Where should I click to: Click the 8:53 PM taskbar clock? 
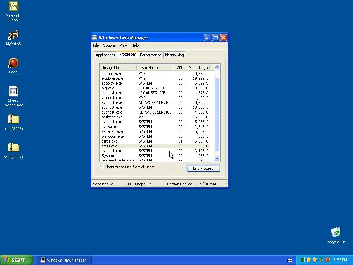click(340, 260)
